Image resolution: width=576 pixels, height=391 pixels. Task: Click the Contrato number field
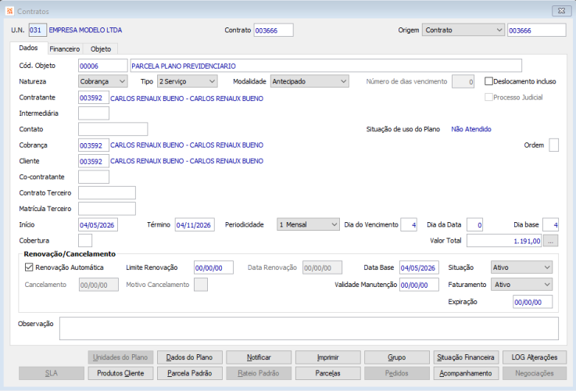274,30
